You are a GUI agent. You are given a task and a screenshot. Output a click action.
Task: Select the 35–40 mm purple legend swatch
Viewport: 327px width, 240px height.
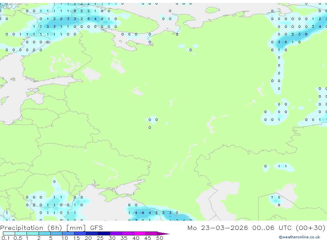[128, 233]
